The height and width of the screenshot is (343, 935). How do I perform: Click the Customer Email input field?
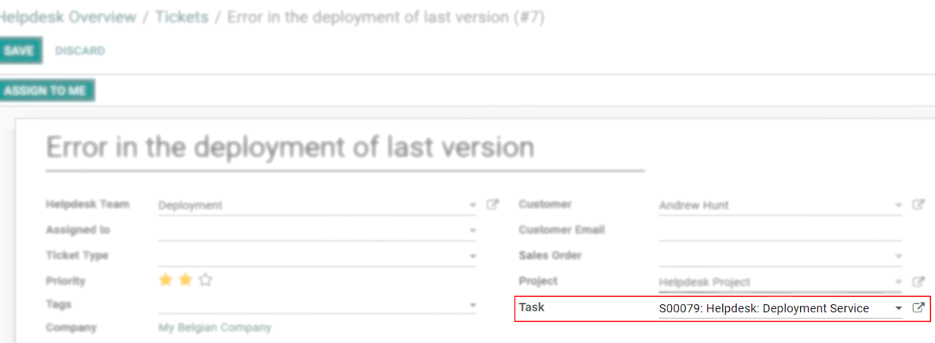[x=780, y=231]
